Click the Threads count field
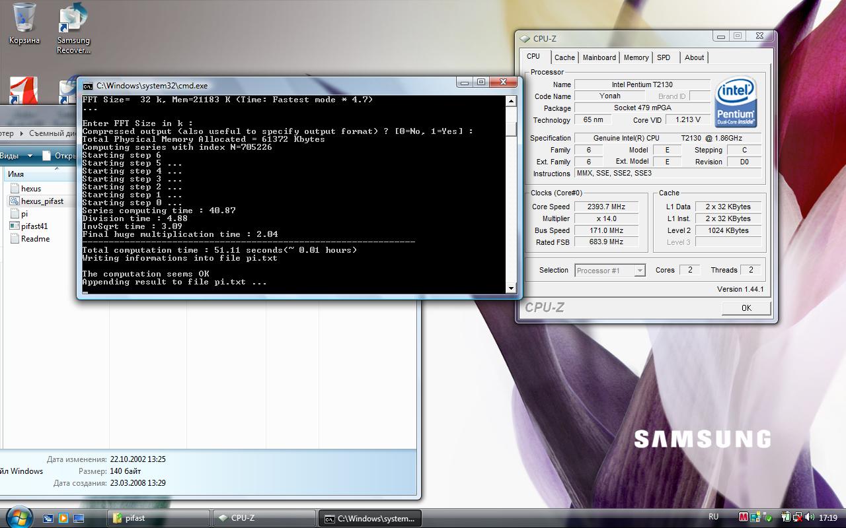 click(751, 270)
